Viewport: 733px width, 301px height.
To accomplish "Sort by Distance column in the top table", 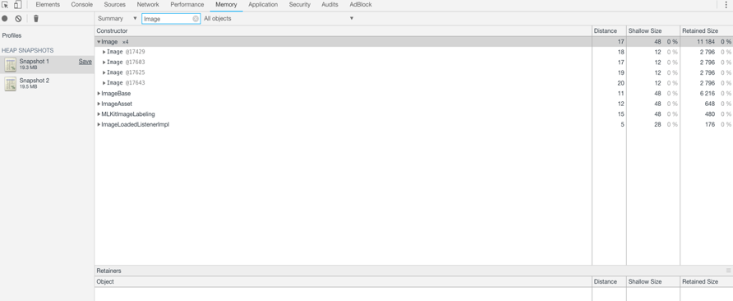I will (609, 31).
